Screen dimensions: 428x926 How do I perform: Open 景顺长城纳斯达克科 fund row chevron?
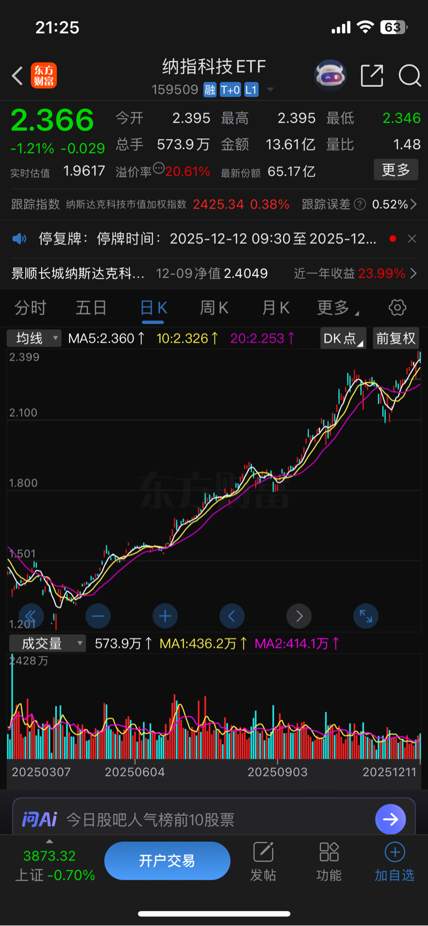[414, 273]
